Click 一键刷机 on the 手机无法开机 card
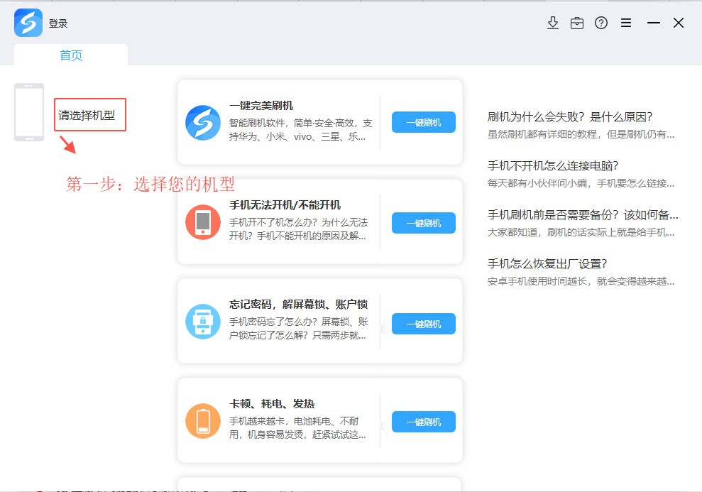Image resolution: width=702 pixels, height=492 pixels. [x=423, y=222]
